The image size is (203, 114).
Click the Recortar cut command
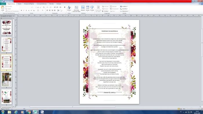[9, 6]
